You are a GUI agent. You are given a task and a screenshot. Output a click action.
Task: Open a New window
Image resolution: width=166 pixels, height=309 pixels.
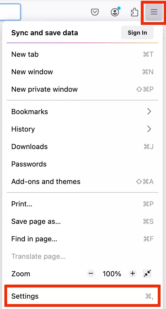[32, 72]
